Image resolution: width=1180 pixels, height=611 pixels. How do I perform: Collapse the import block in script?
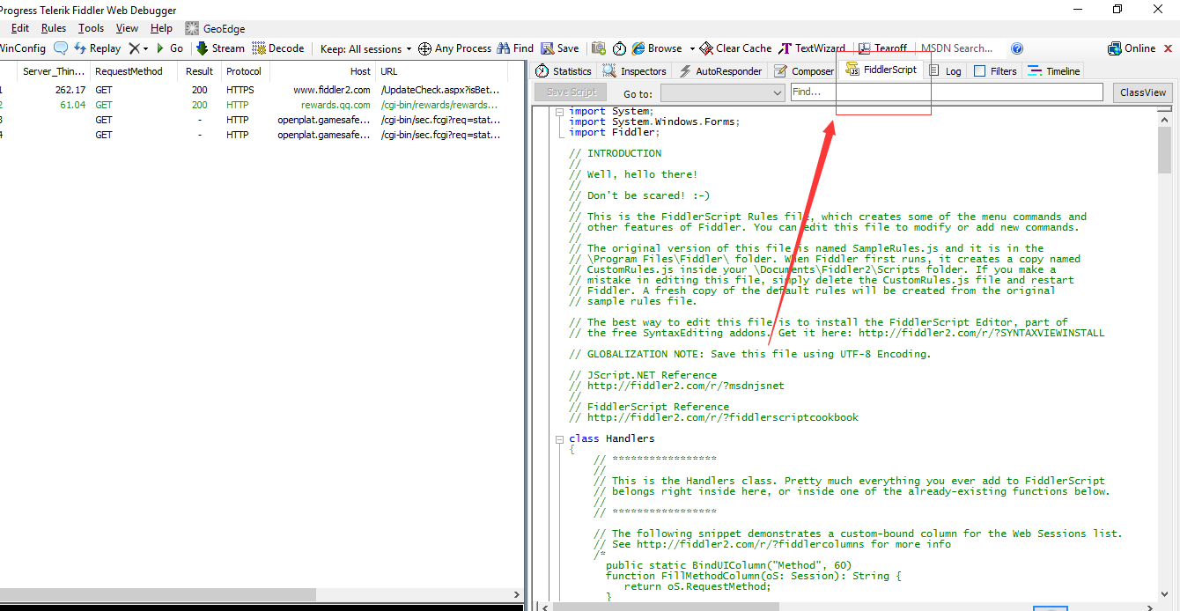(x=560, y=112)
